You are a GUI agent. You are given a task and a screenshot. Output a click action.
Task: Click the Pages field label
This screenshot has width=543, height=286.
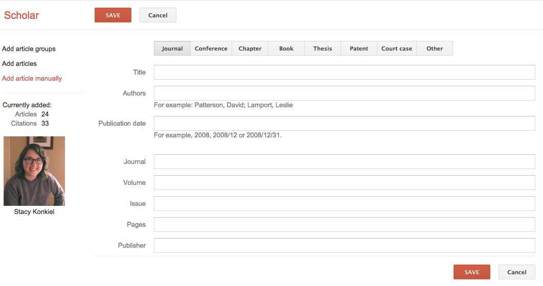click(x=136, y=225)
